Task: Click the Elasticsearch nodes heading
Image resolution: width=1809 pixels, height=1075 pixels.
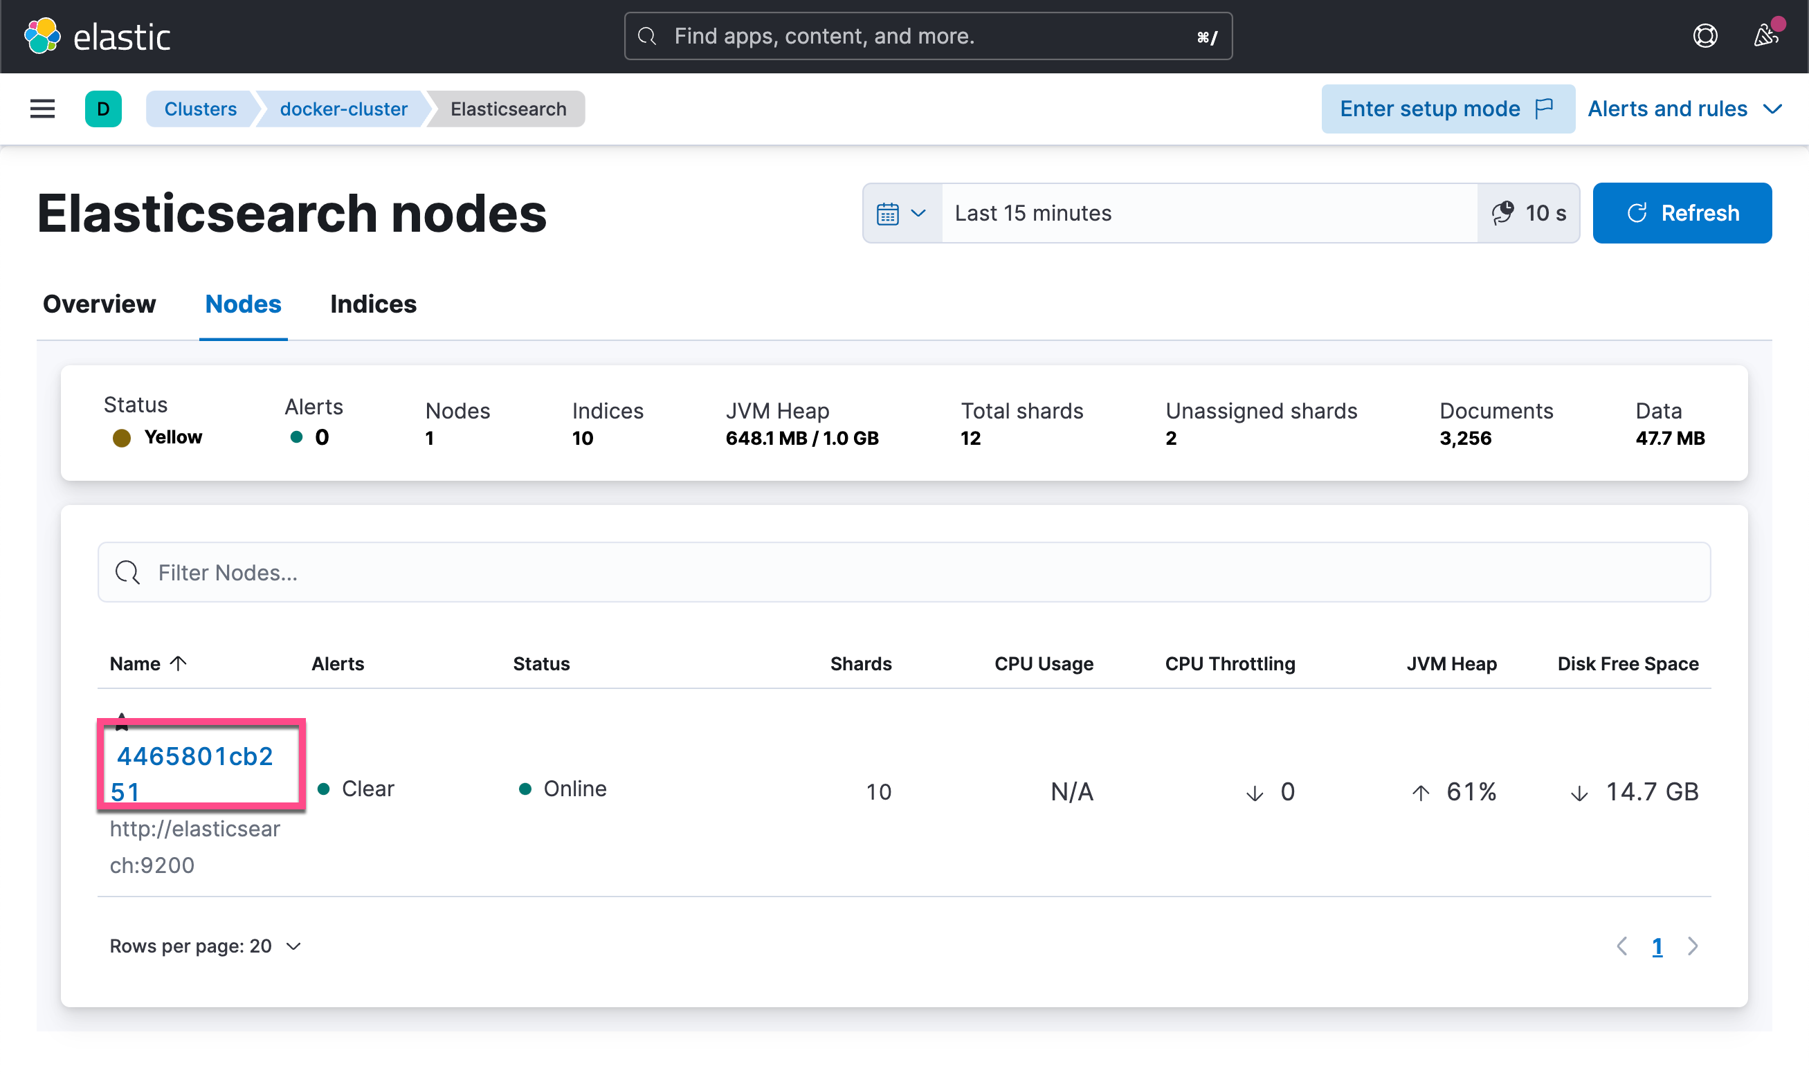Action: [x=292, y=214]
